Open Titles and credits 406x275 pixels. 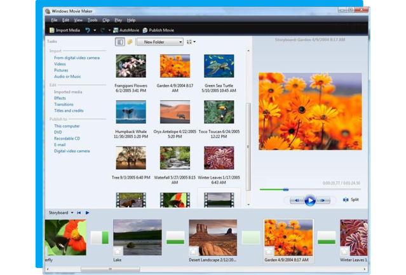[x=69, y=110]
